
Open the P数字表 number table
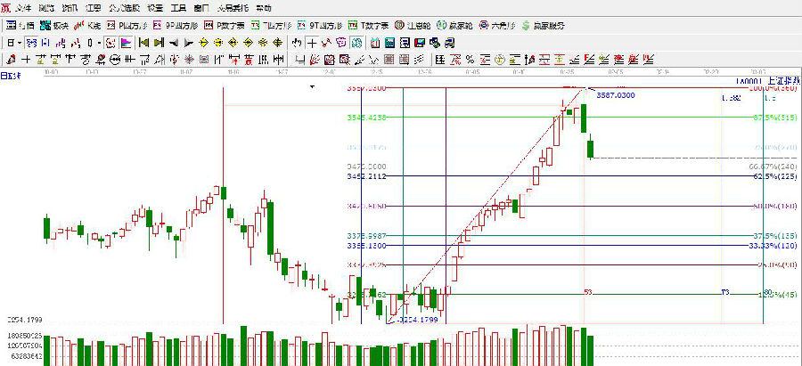coord(225,25)
